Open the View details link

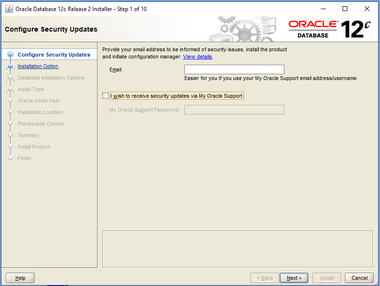click(197, 57)
